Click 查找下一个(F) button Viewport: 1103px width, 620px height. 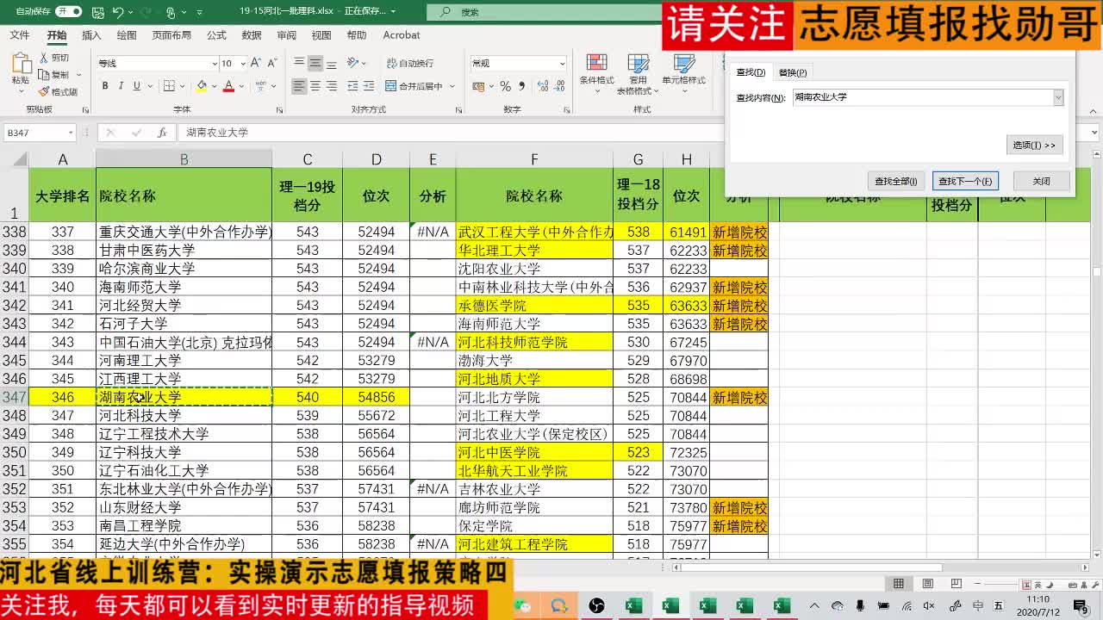point(965,181)
